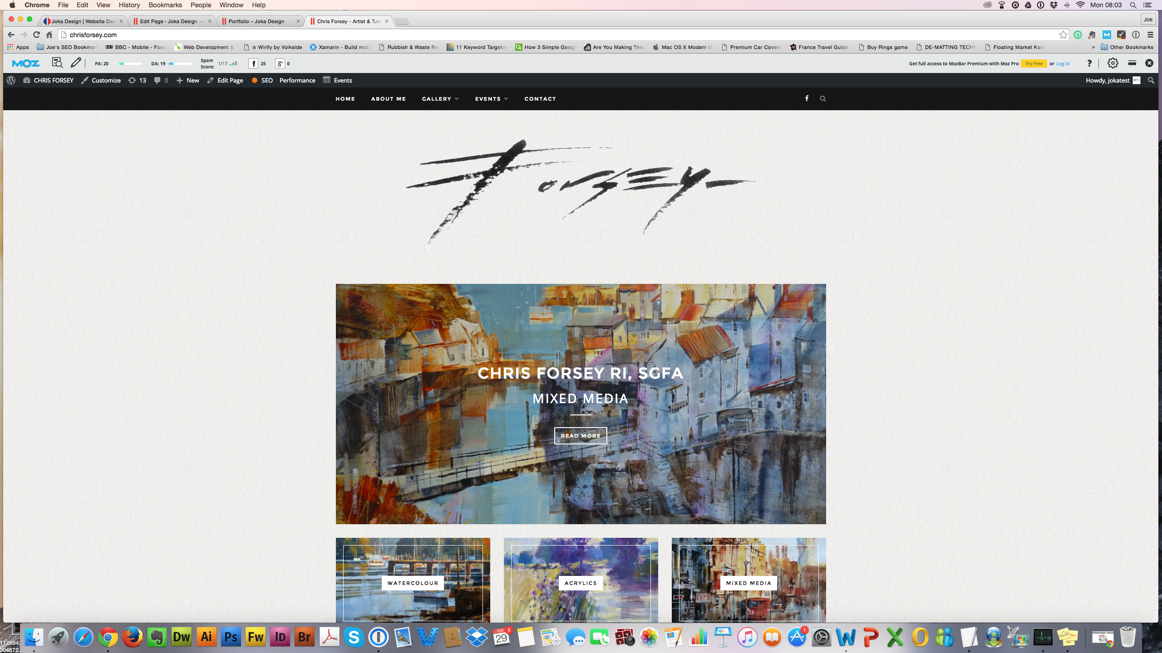Toggle MozBar dock position bar icon

click(1132, 63)
